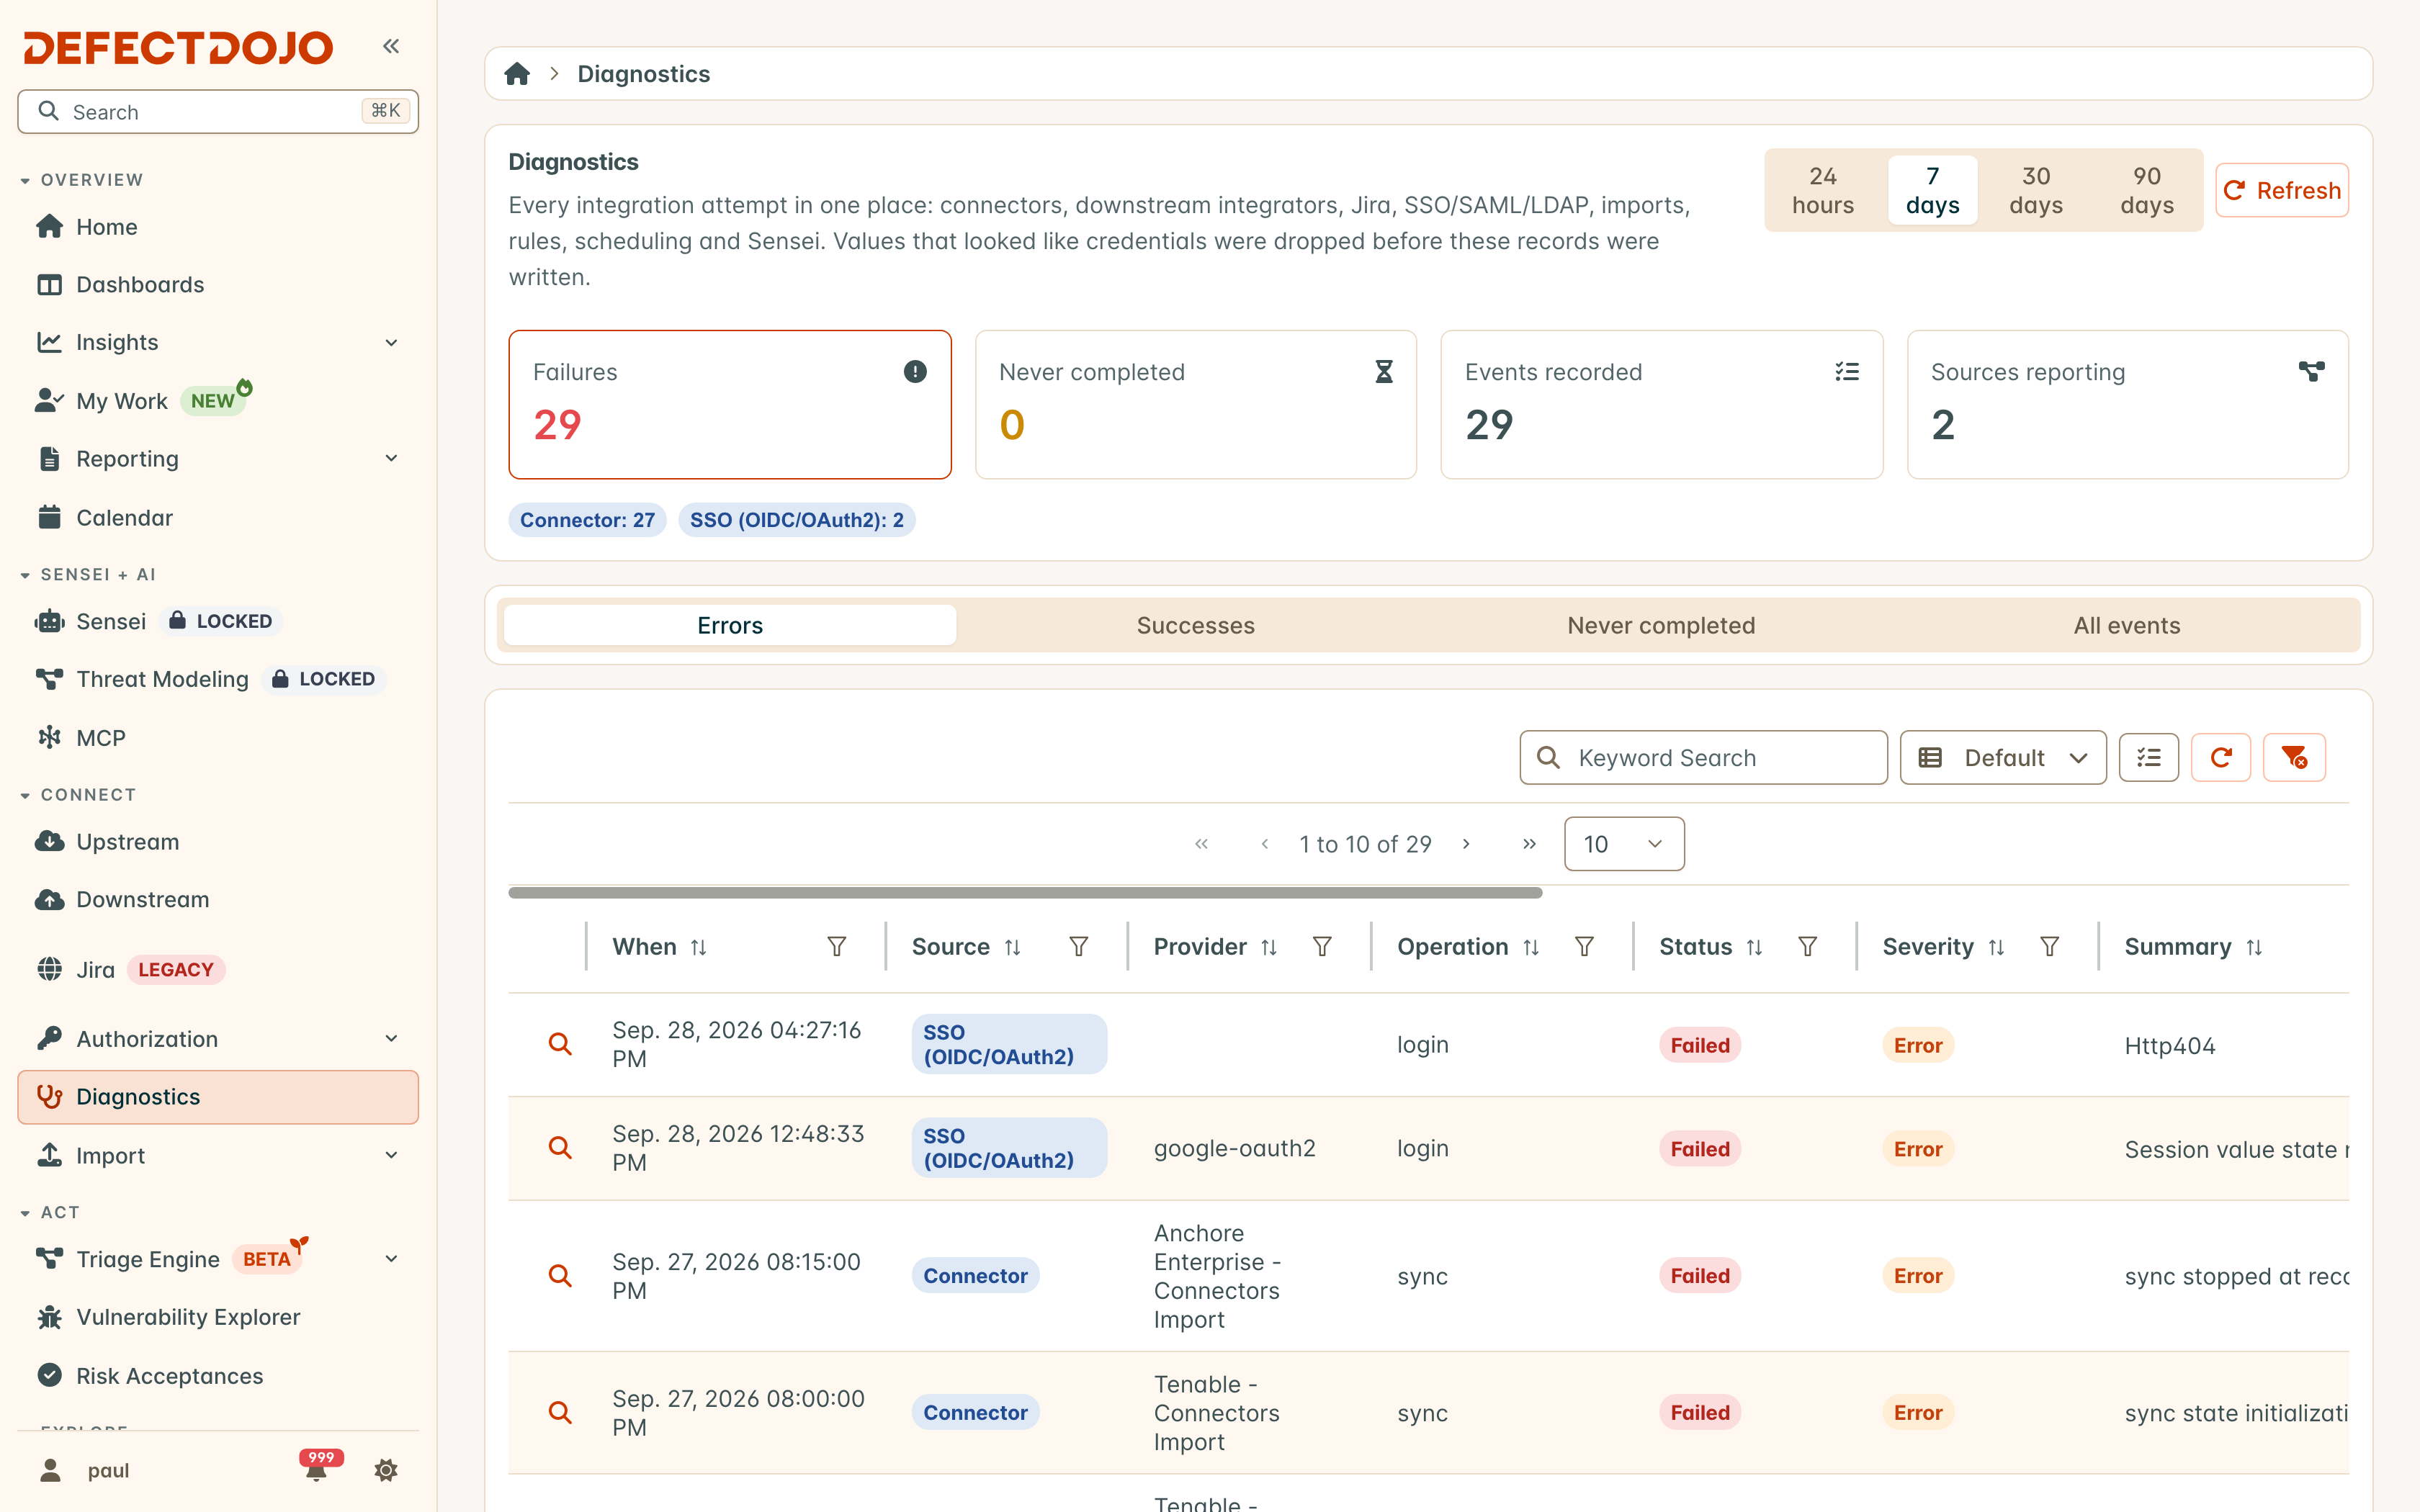Go to next page of results
The image size is (2420, 1512).
(x=1466, y=844)
